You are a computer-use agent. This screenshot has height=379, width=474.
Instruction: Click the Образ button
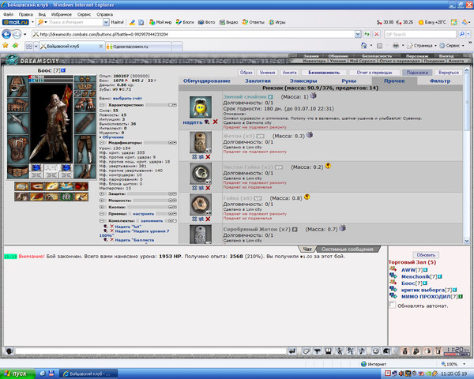[246, 73]
